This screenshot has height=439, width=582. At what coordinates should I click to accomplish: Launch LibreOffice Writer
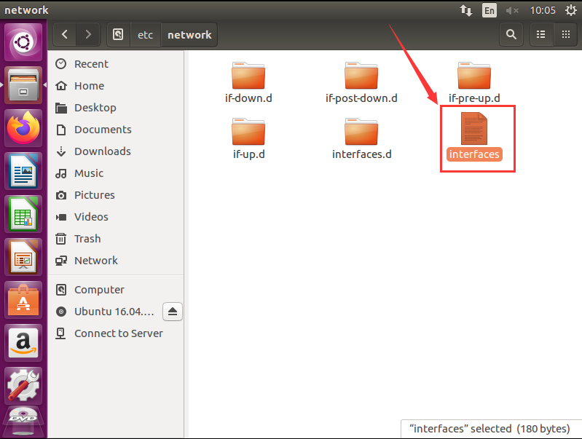click(x=23, y=171)
